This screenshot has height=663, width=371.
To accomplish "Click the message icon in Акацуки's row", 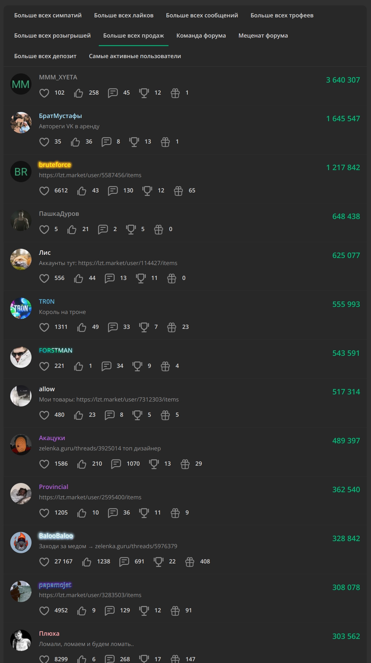I will tap(116, 464).
